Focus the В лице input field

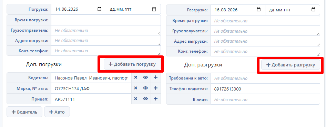pyautogui.click(x=265, y=99)
